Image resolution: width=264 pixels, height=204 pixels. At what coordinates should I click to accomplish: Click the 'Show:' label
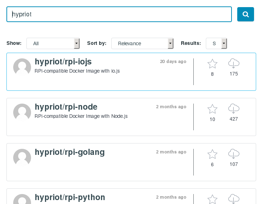click(14, 43)
